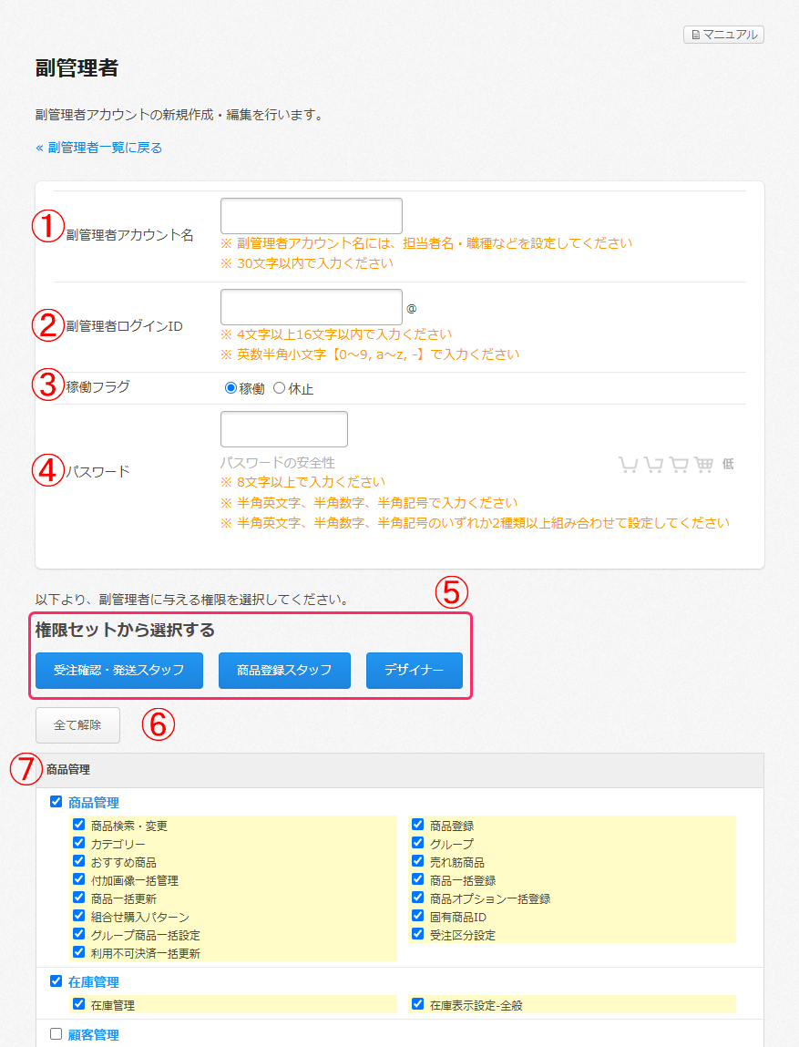Viewport: 799px width, 1047px height.
Task: Toggle the 在庫表示設定-全般 checkbox
Action: [x=418, y=1004]
